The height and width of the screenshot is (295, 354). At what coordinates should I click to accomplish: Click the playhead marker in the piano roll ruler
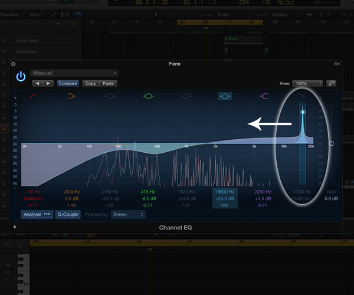(x=150, y=250)
